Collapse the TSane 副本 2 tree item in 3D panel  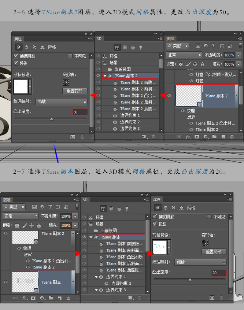pyautogui.click(x=105, y=76)
